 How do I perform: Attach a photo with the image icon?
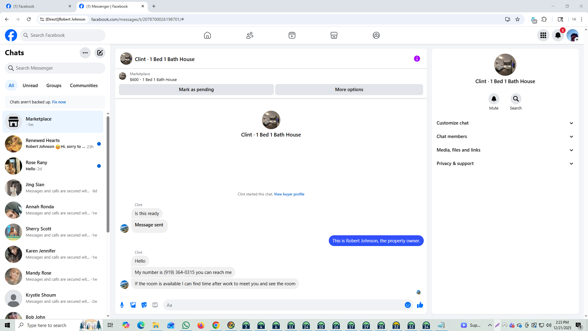pyautogui.click(x=133, y=305)
